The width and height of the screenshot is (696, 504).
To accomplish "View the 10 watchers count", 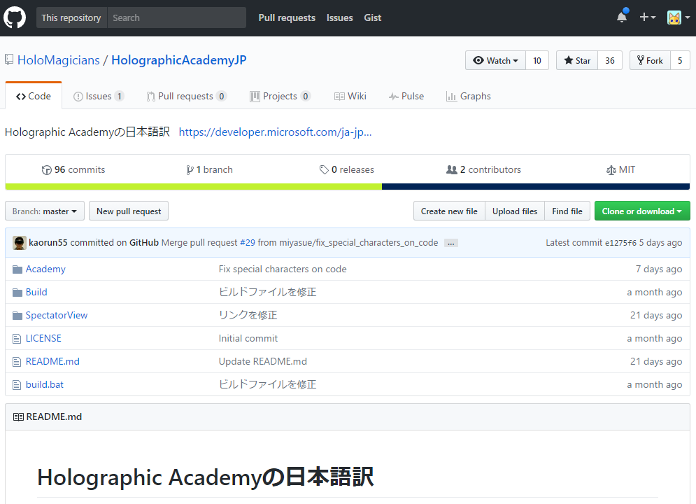I will [x=537, y=60].
